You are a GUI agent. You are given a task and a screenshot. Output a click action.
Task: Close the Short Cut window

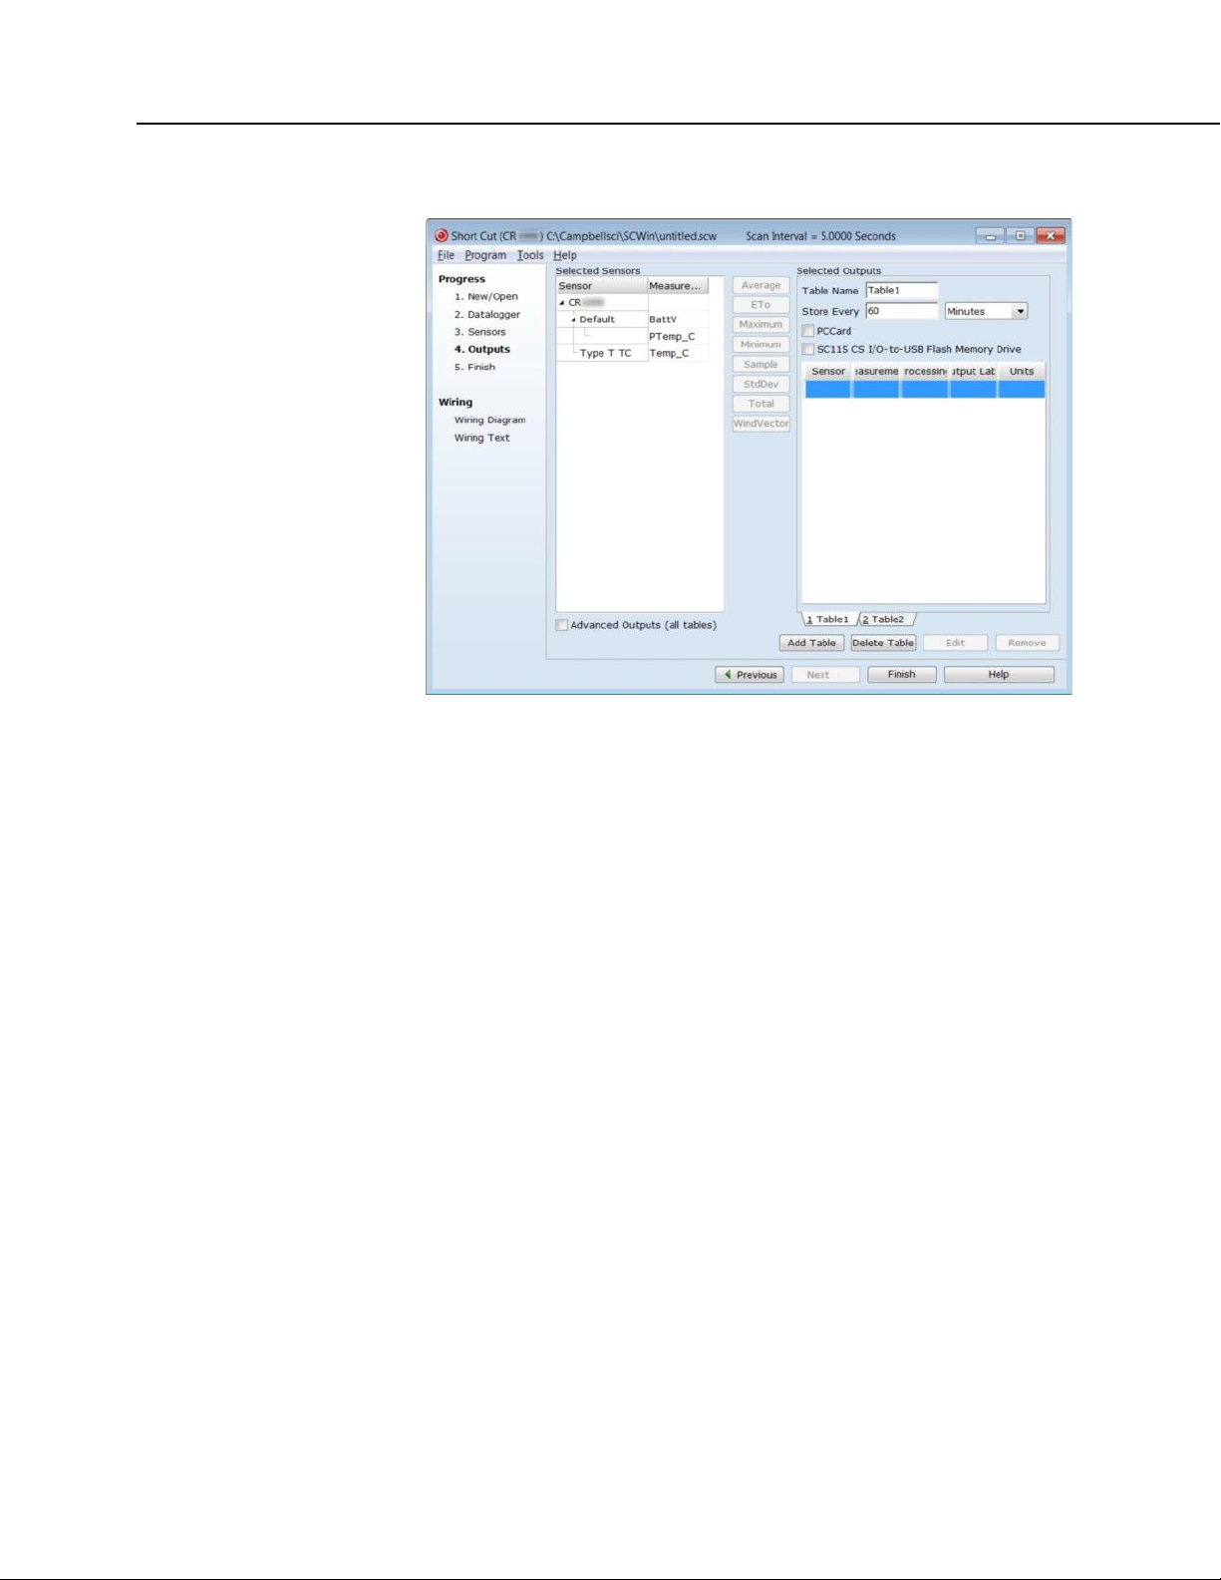click(x=1051, y=236)
